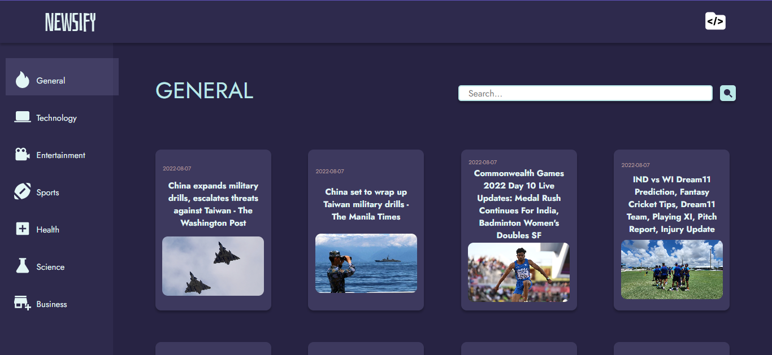Click the soldier with binoculars thumbnail
The height and width of the screenshot is (355, 772).
click(x=366, y=263)
